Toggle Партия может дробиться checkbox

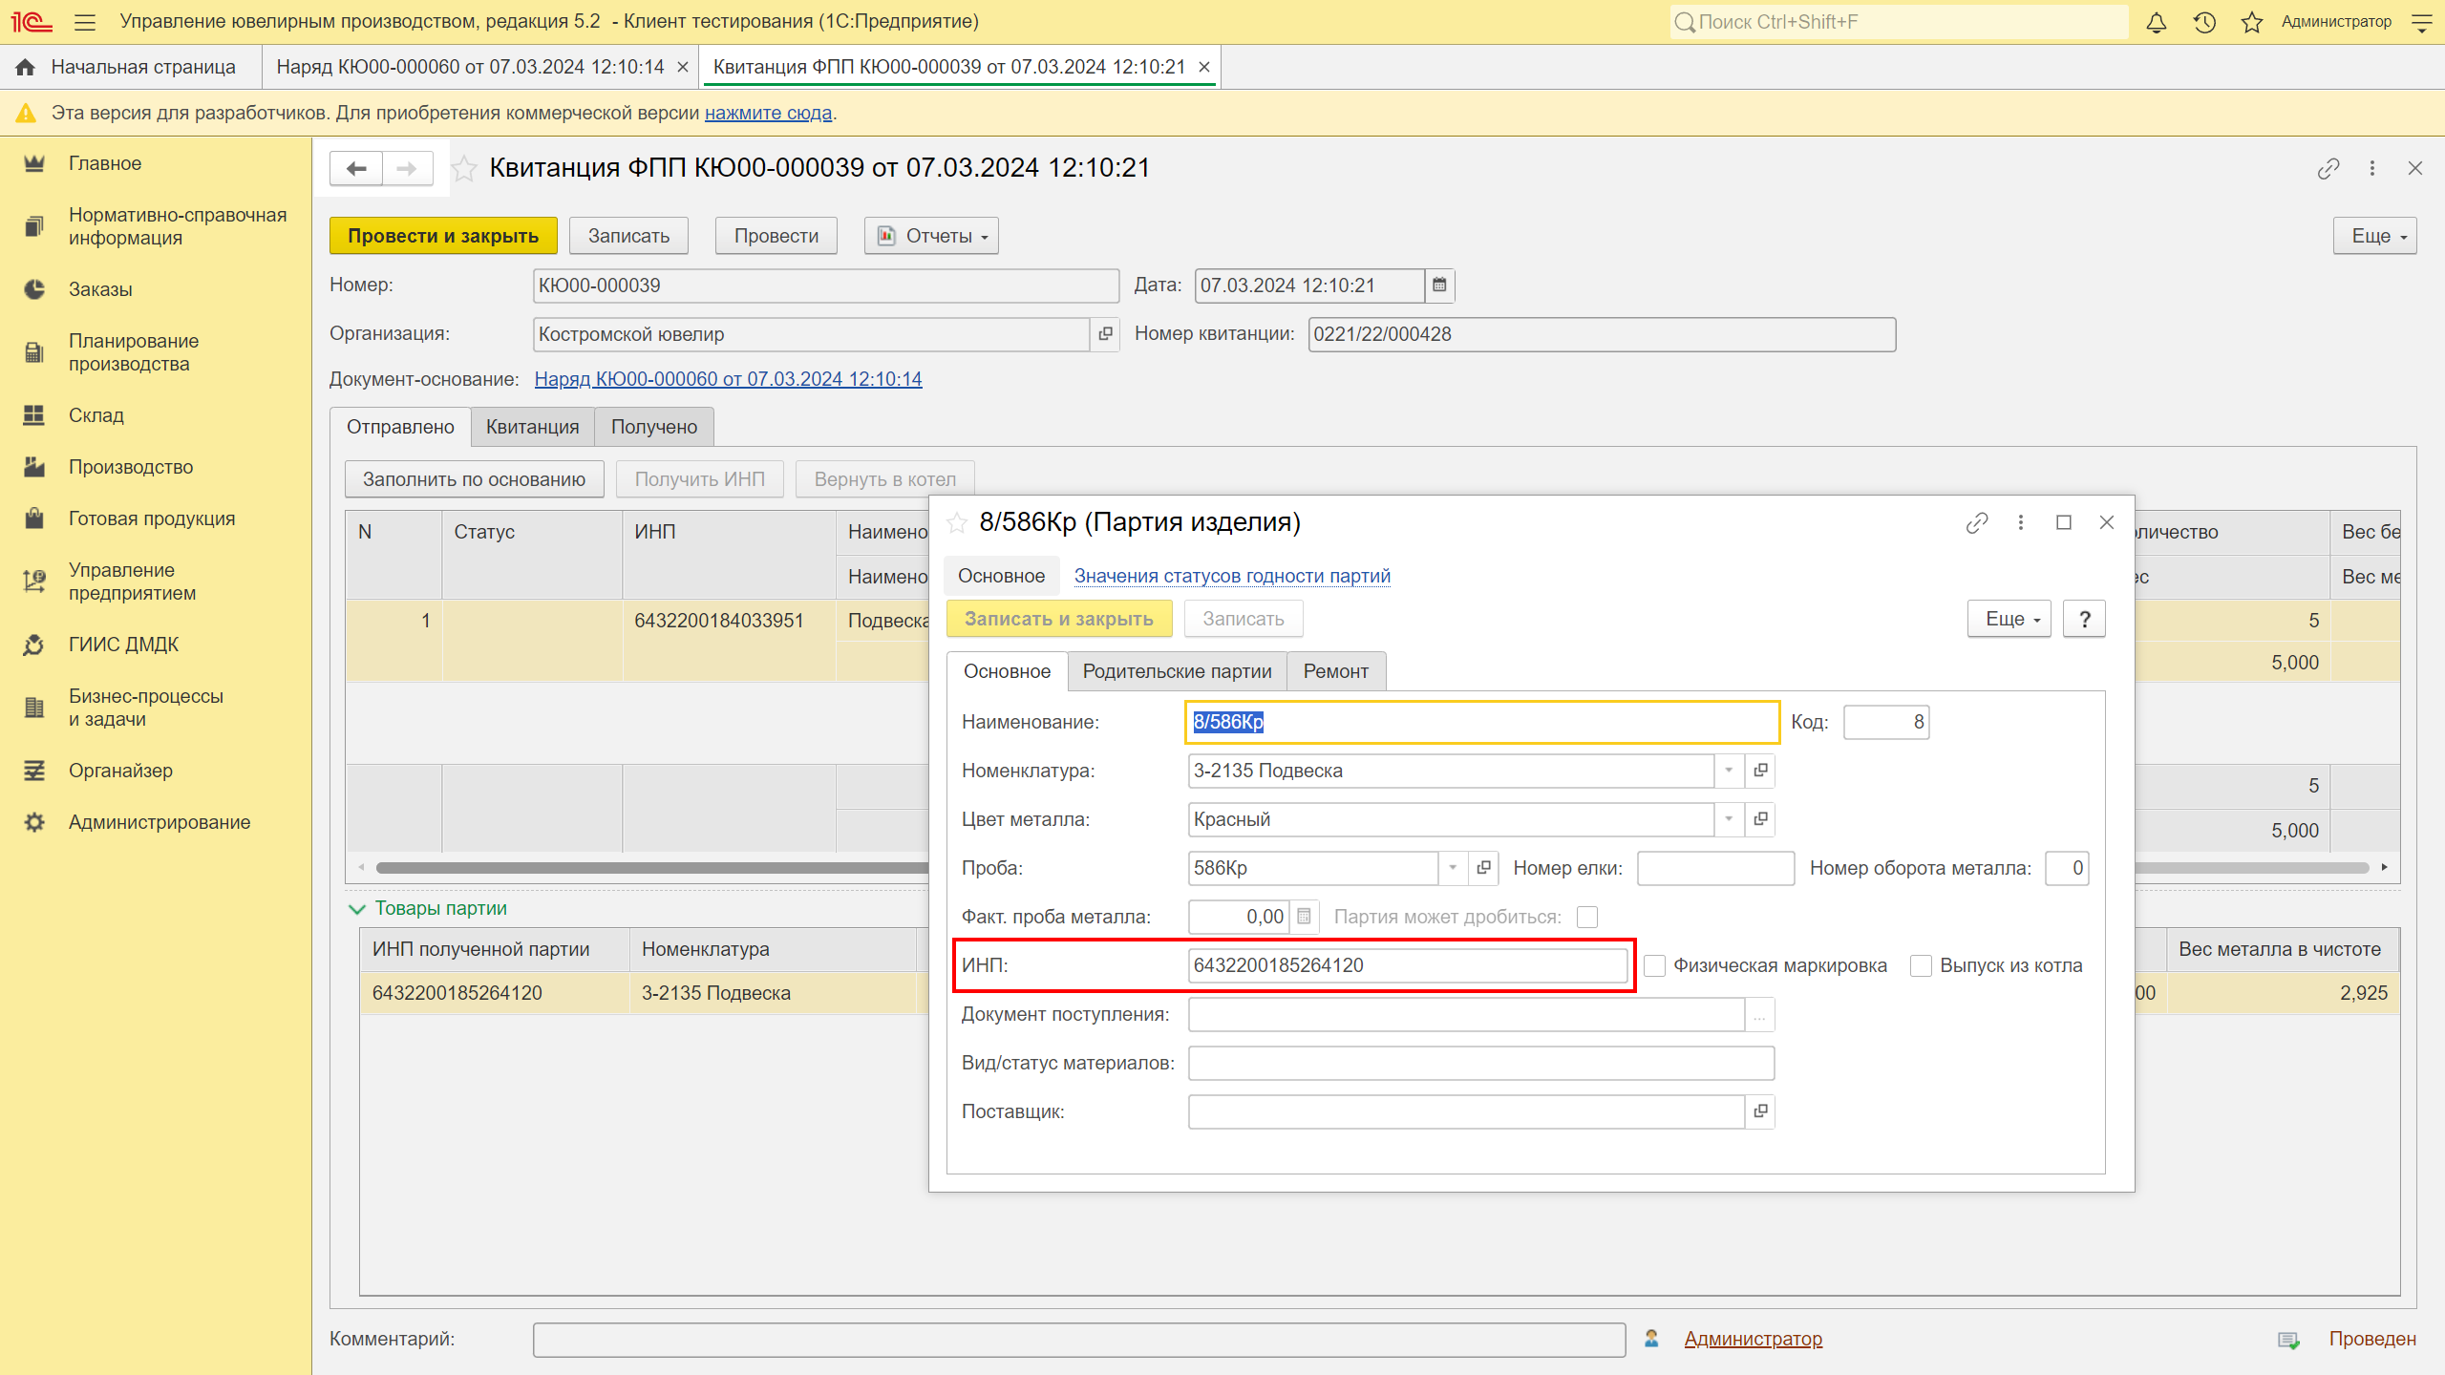pos(1587,917)
